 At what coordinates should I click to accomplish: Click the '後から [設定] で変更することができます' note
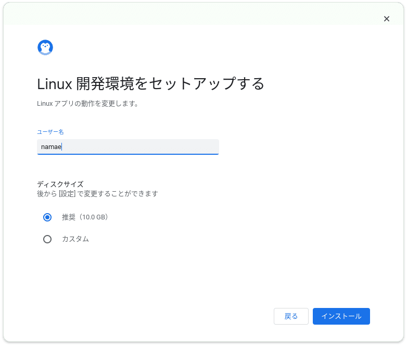pyautogui.click(x=98, y=194)
